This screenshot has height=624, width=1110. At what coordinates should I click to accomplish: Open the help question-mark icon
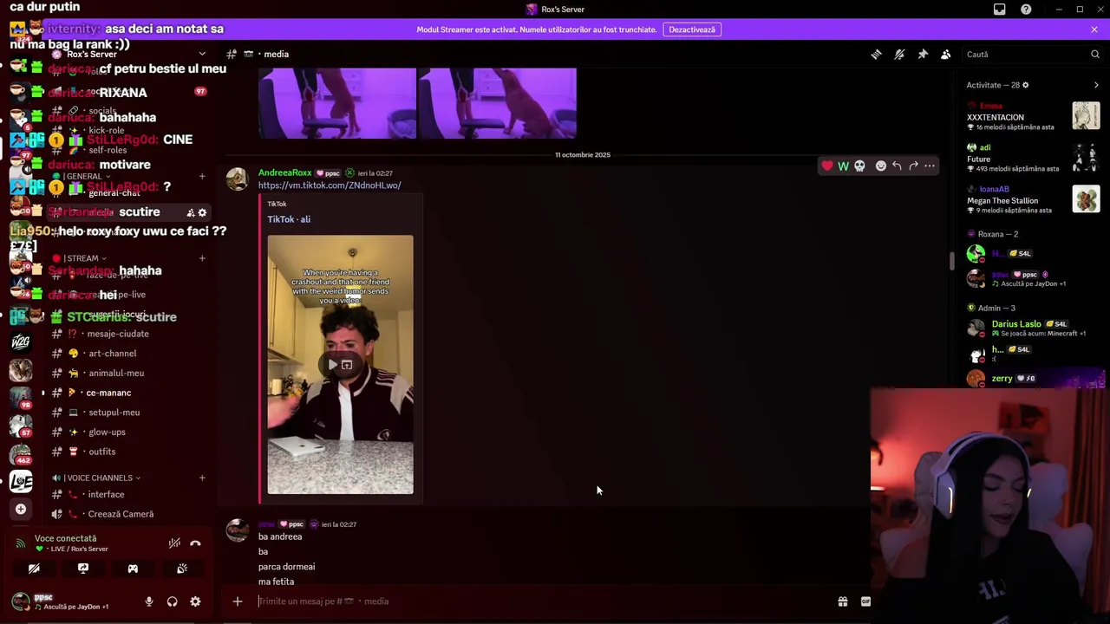pyautogui.click(x=1027, y=10)
